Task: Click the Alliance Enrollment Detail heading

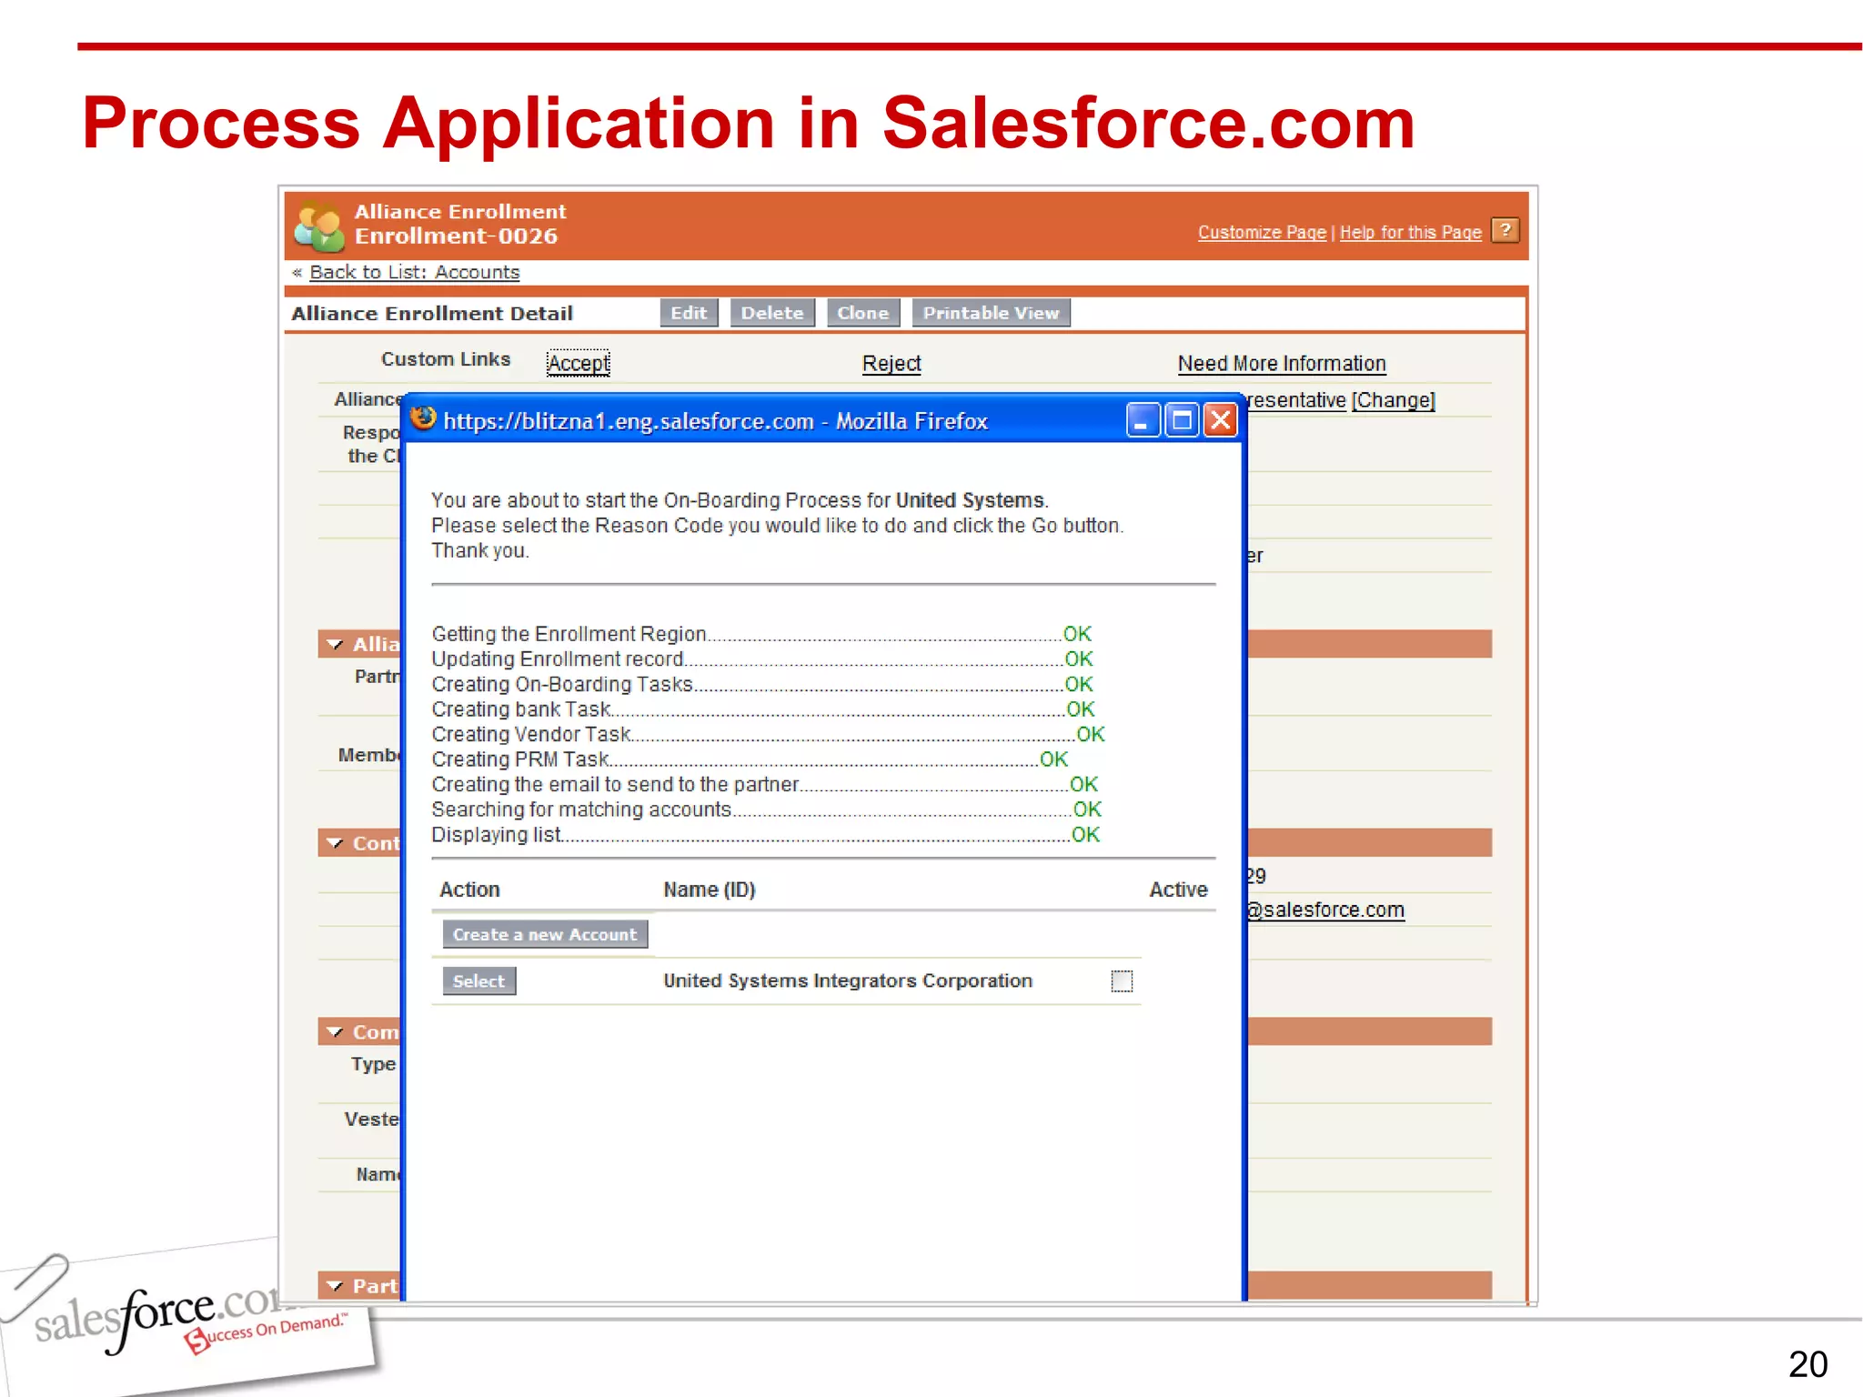Action: [x=432, y=314]
